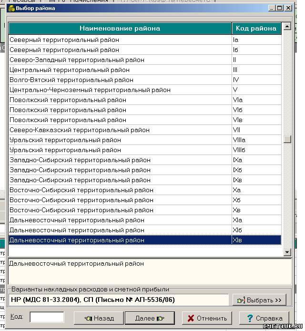The width and height of the screenshot is (305, 331).
Task: Click the code cell V
Action: coord(256,90)
